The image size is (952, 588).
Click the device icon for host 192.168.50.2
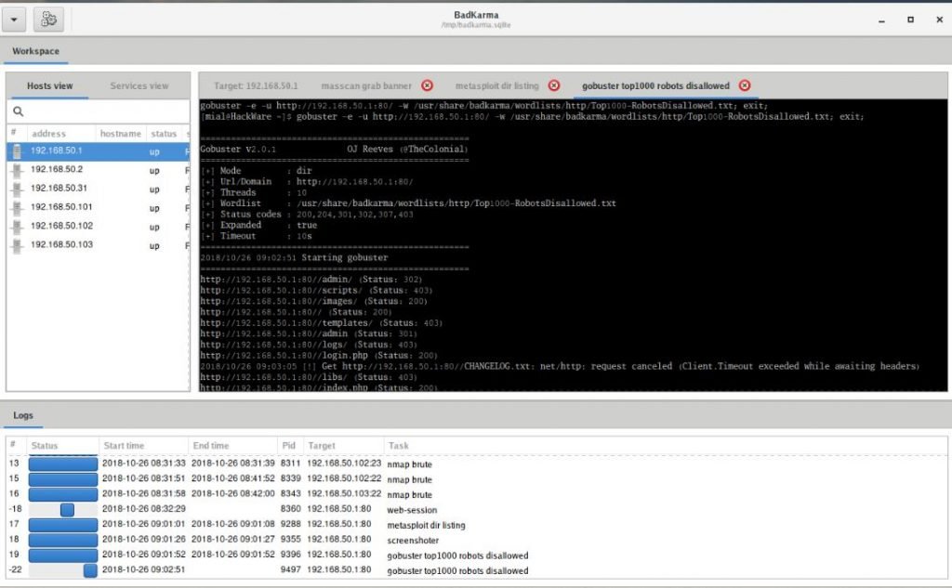tap(17, 171)
